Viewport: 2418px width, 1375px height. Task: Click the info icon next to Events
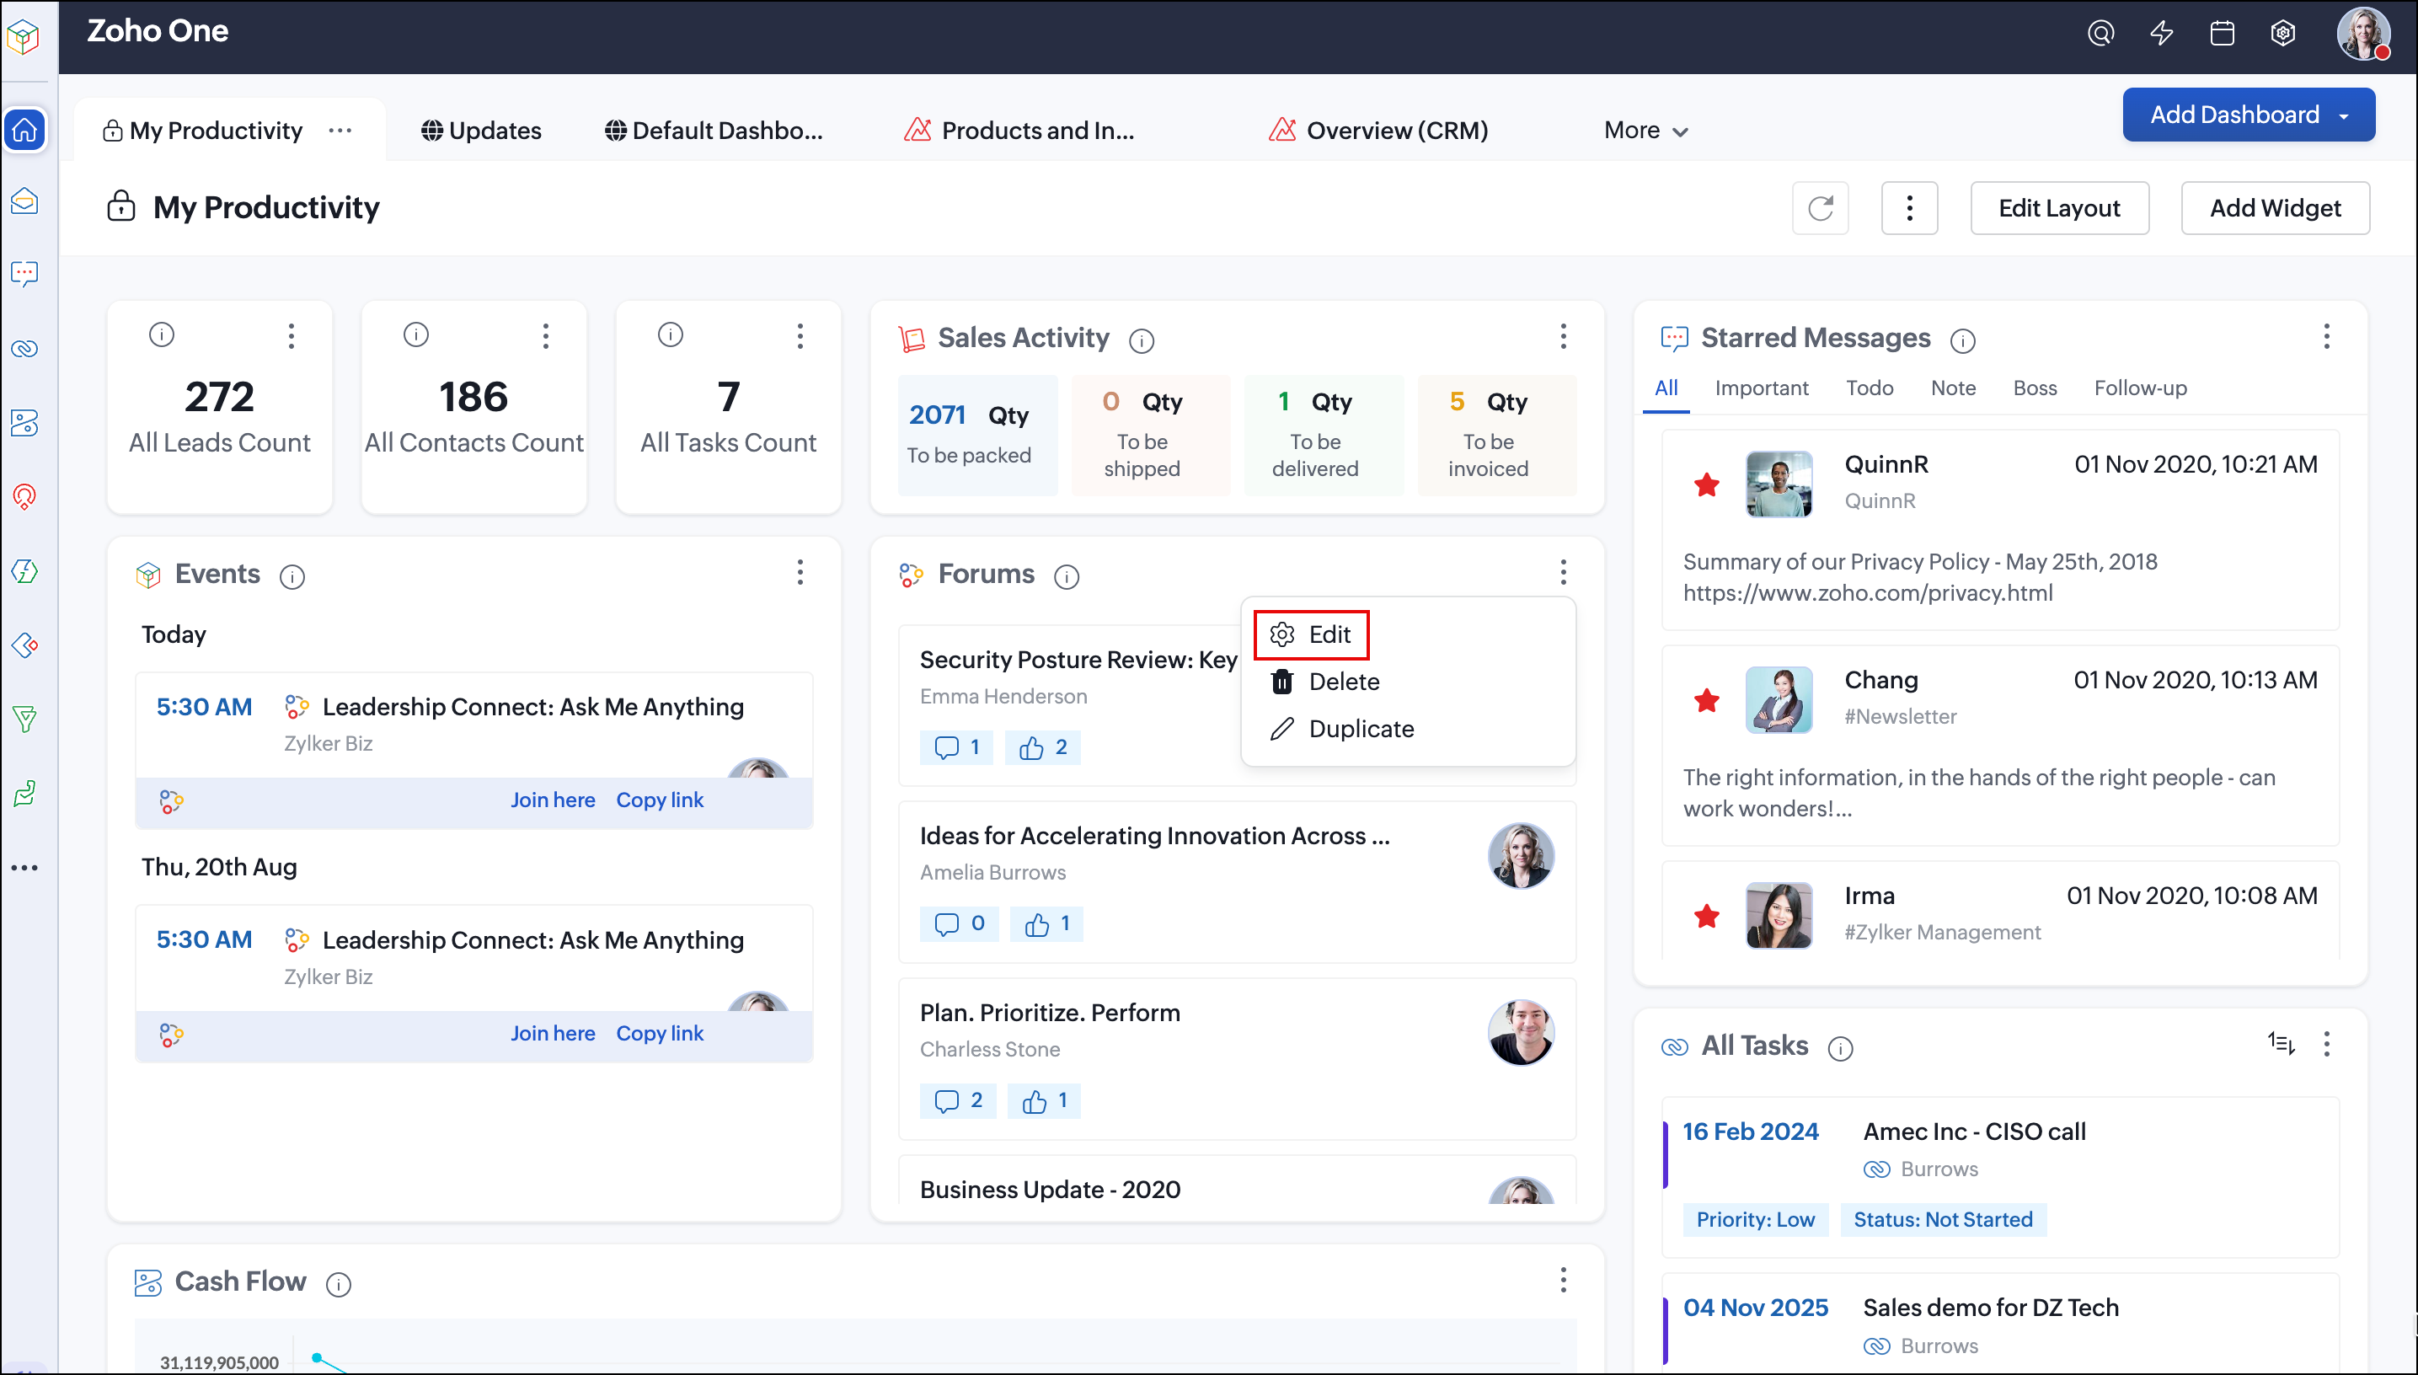[292, 576]
